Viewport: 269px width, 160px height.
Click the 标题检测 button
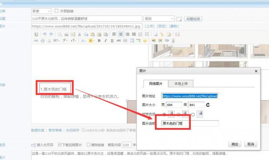coord(194,19)
